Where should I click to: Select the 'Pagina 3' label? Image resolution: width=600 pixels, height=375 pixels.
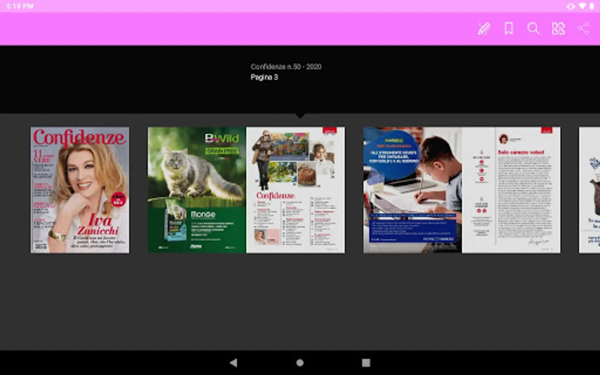point(264,77)
